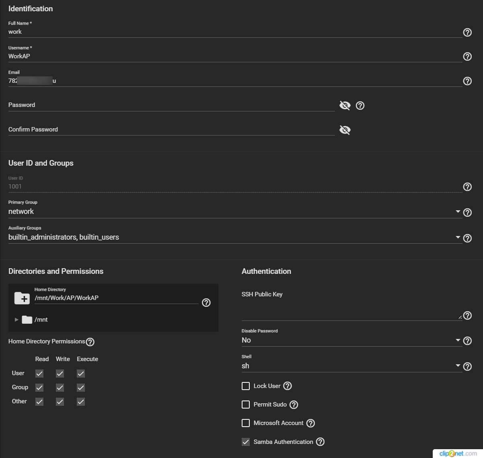Screen dimensions: 483x458
Task: Open the Disable Password dropdown
Action: 351,340
